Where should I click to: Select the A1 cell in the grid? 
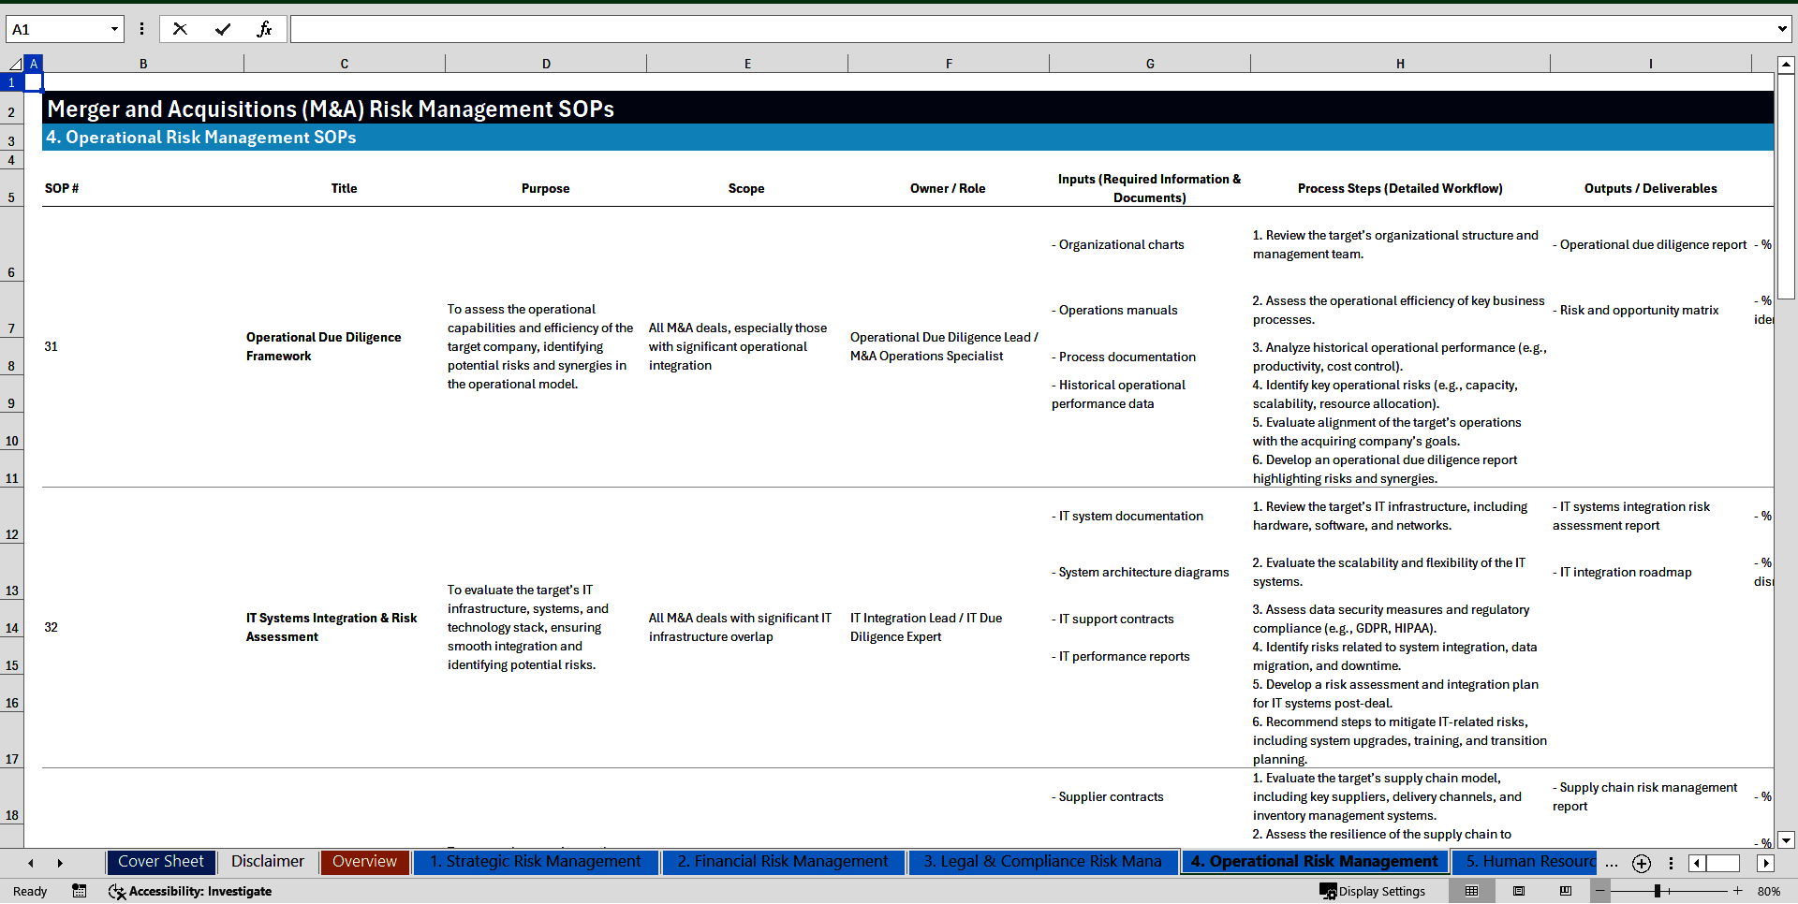(x=34, y=82)
